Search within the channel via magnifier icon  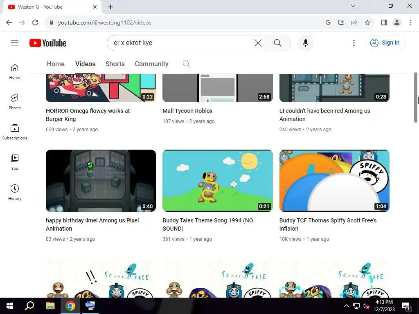click(x=186, y=64)
